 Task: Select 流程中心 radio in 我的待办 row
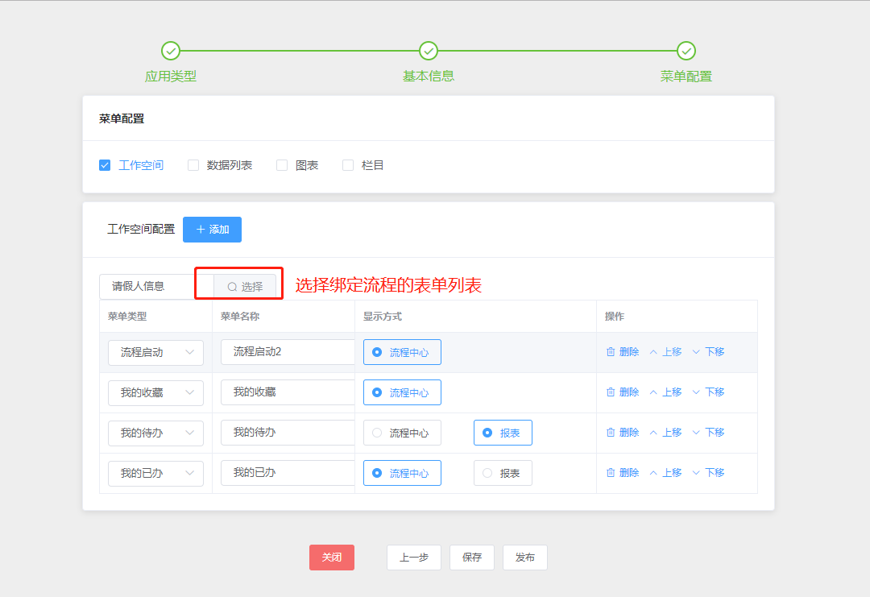(377, 433)
